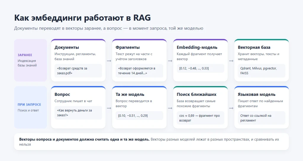Image resolution: width=303 pixels, height=161 pixels.
Task: Click 'Сотрудник пишет в чат' description
Action: pos(73,101)
